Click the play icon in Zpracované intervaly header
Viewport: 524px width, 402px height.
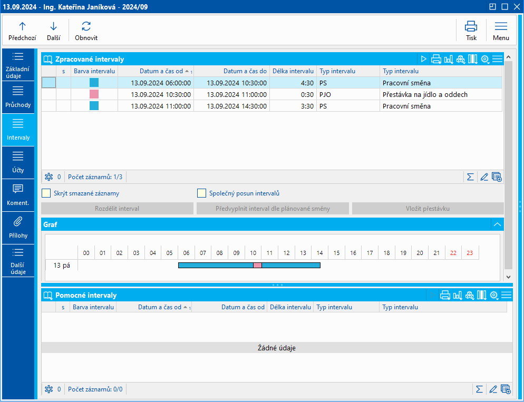[x=423, y=59]
